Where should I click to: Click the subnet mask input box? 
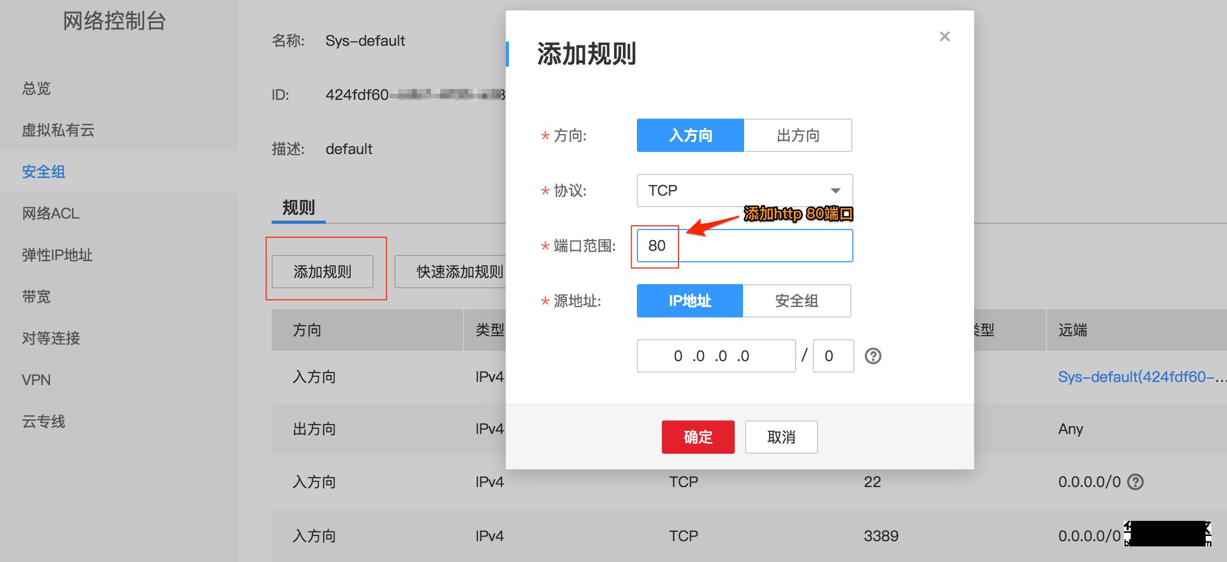tap(833, 356)
